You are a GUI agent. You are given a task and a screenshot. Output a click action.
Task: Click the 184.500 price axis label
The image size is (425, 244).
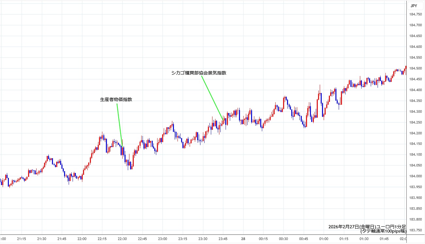coord(415,68)
